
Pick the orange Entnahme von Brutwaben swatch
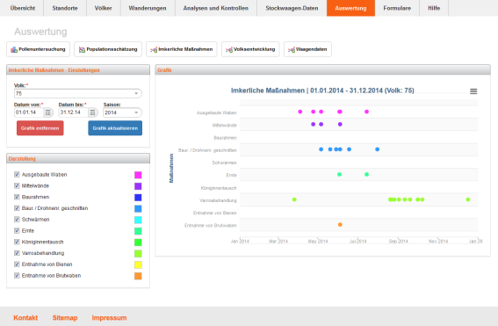click(x=138, y=276)
